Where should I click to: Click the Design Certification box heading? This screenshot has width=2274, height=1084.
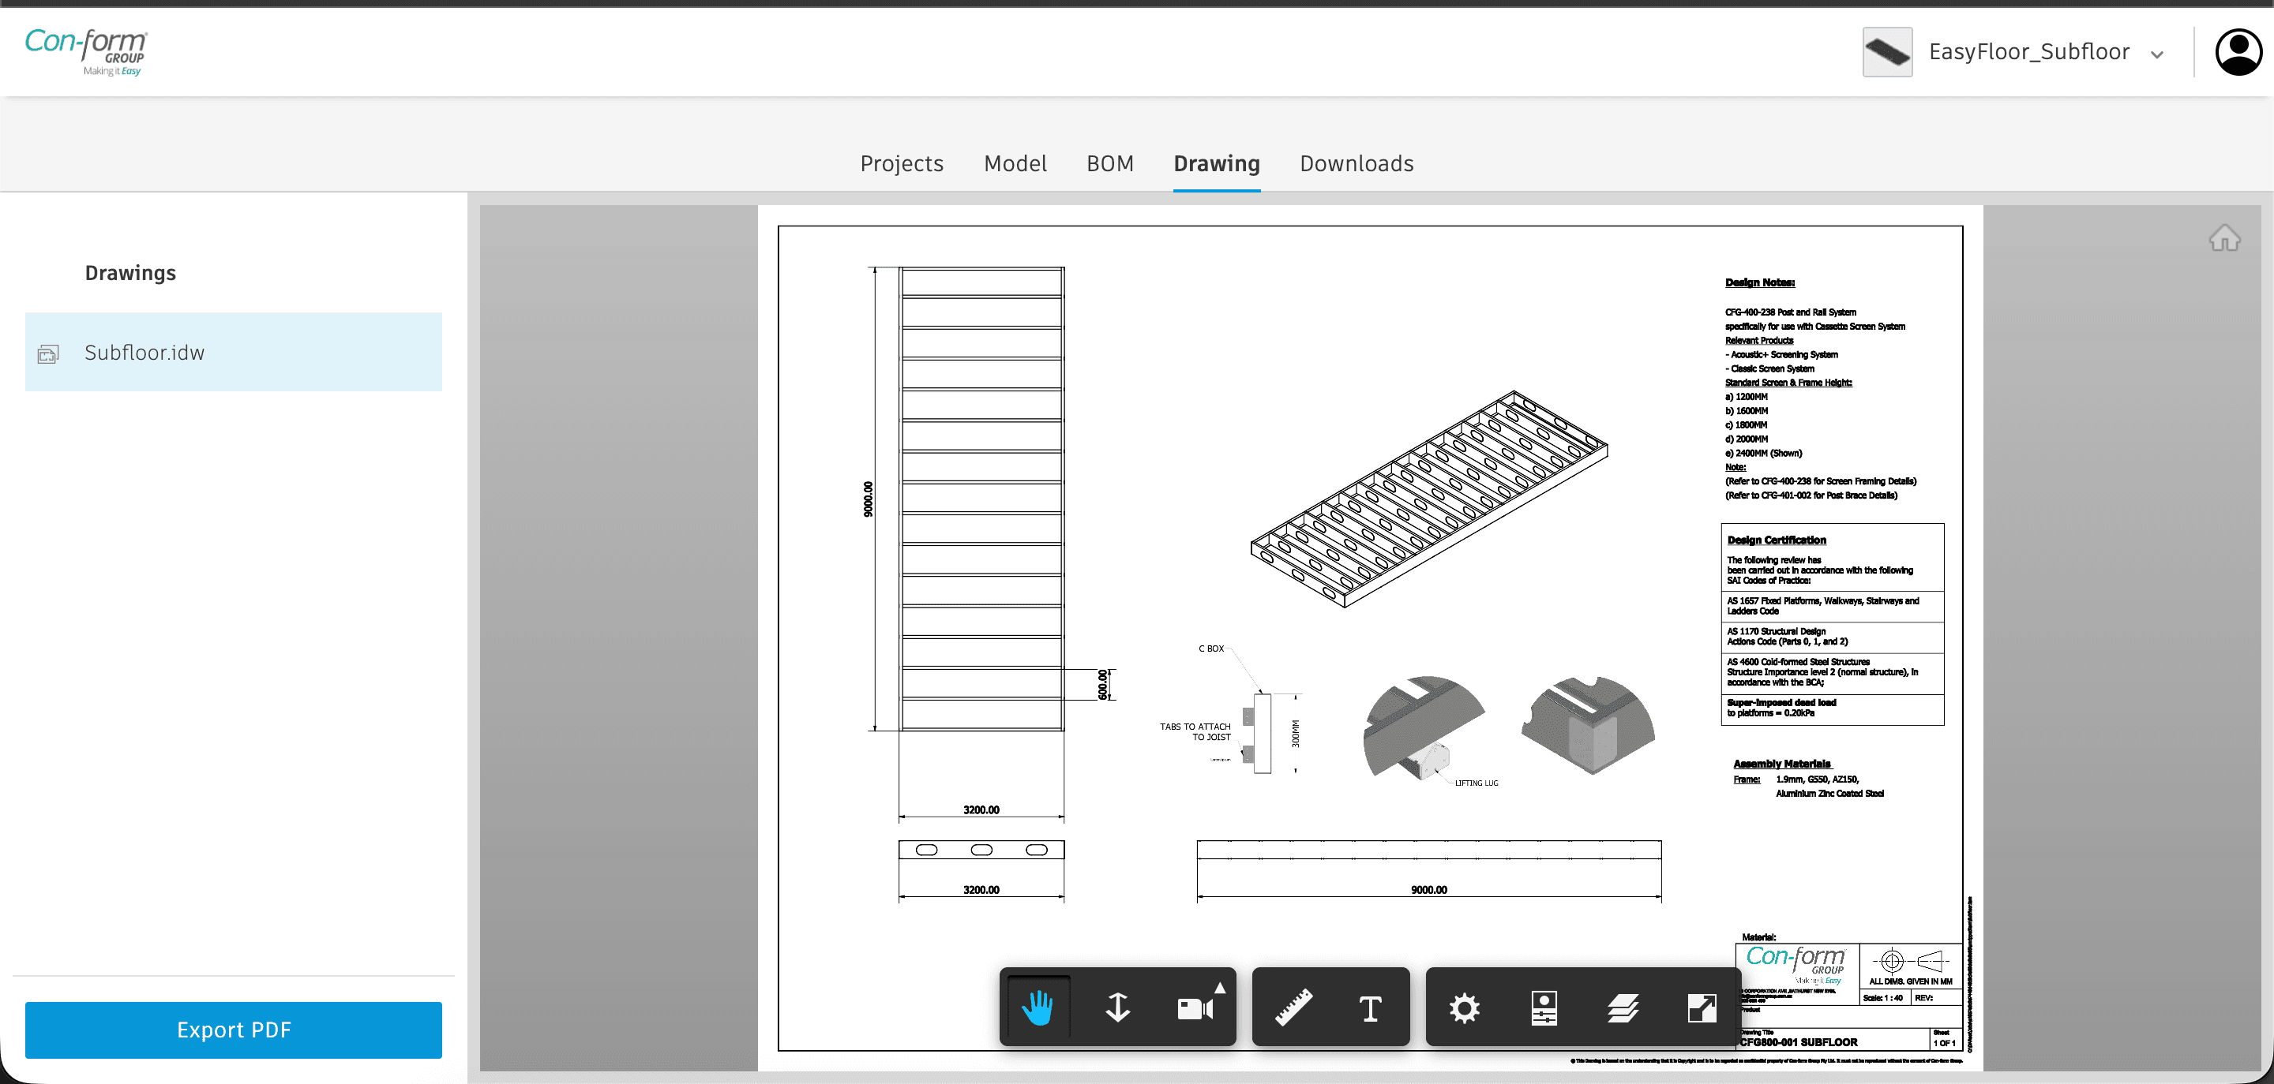1776,540
